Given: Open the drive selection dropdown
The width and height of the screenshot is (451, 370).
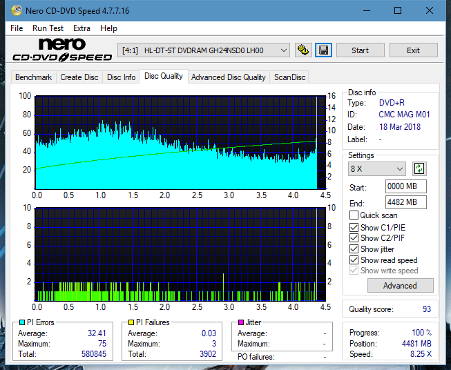Looking at the screenshot, I should tap(203, 50).
